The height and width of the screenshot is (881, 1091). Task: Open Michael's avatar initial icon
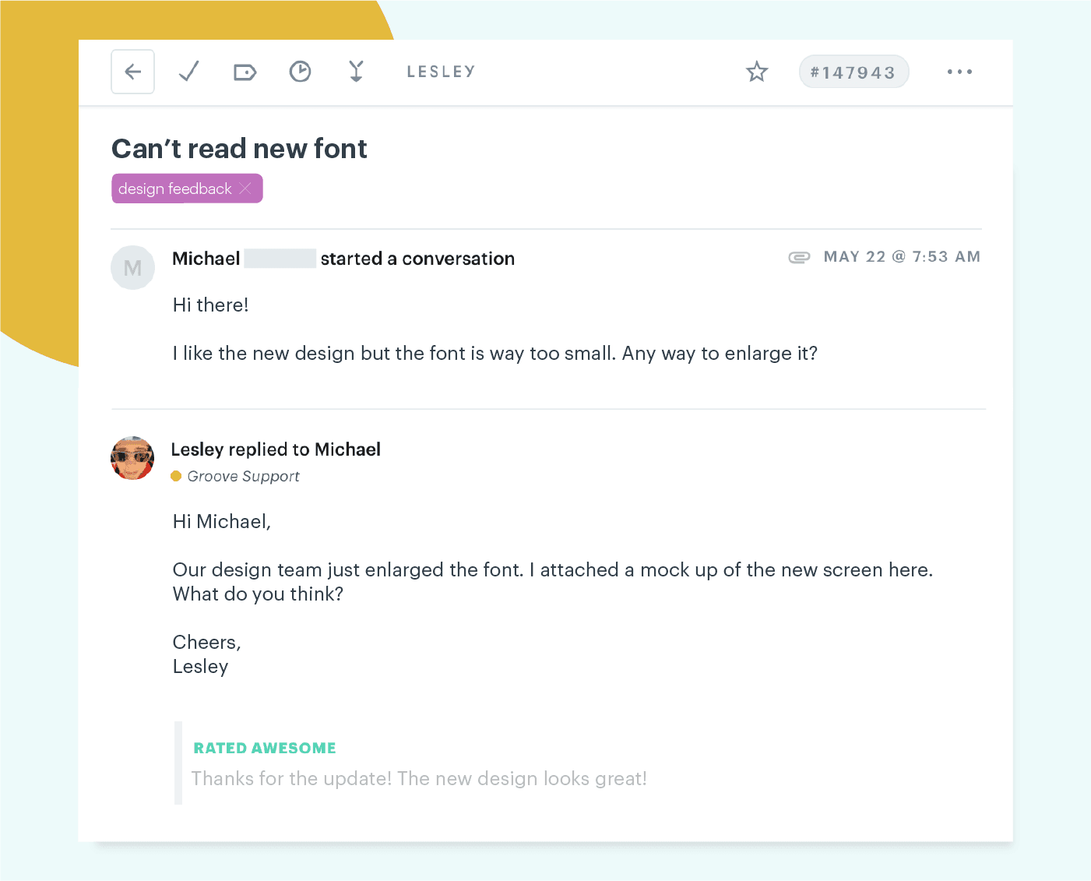pos(132,267)
